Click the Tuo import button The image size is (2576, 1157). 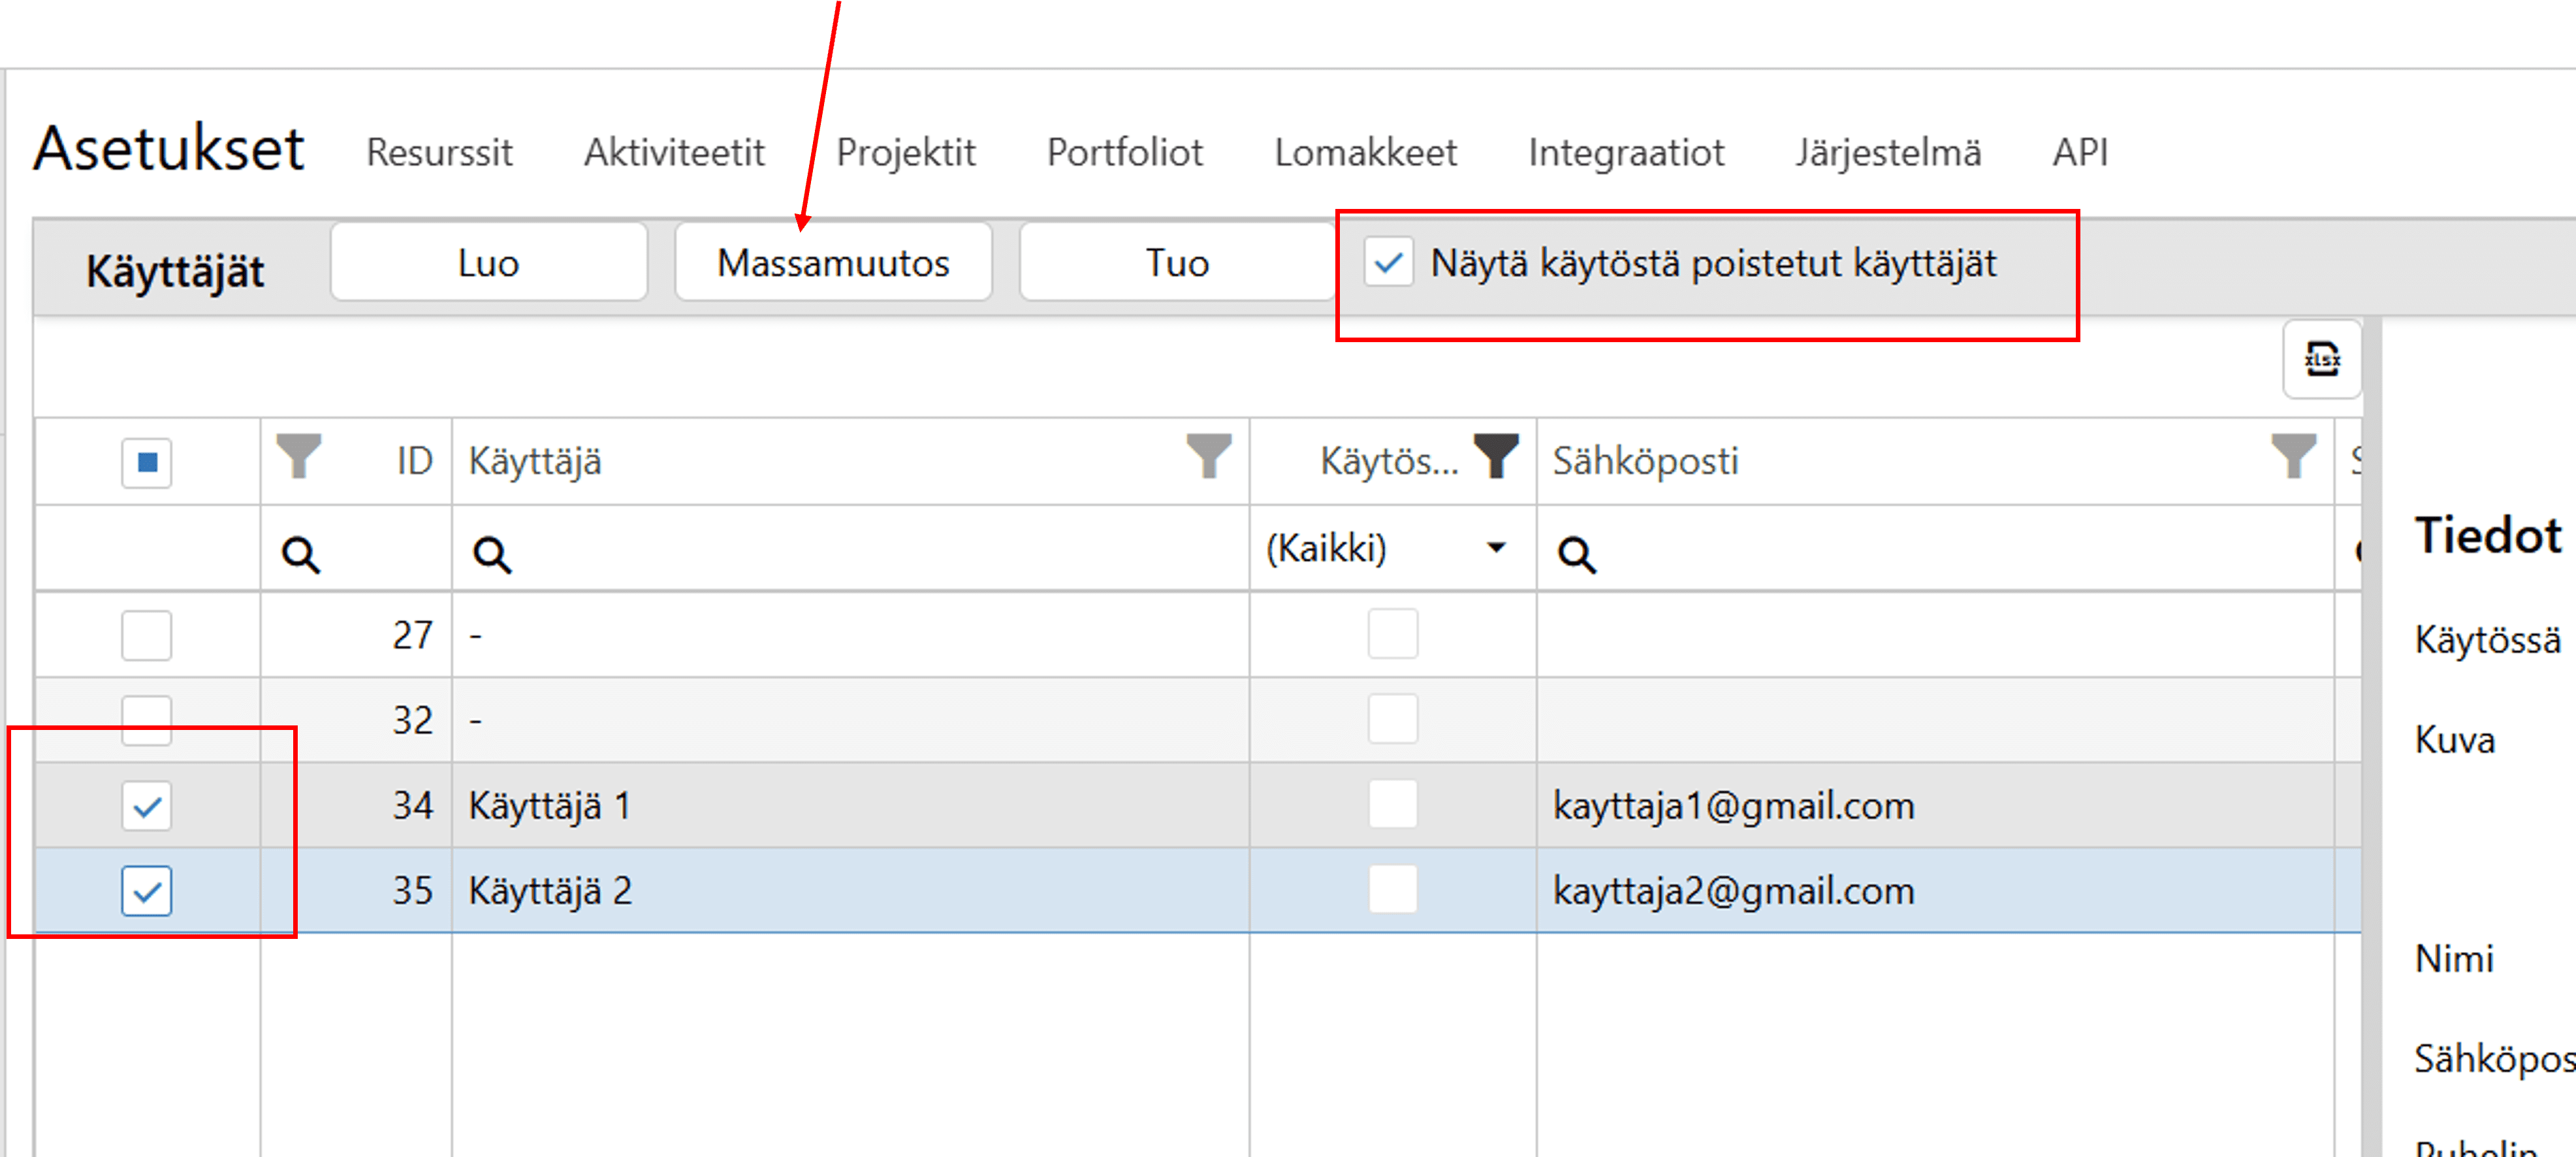(1177, 263)
